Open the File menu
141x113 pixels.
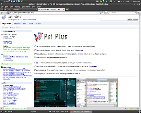tap(2, 7)
